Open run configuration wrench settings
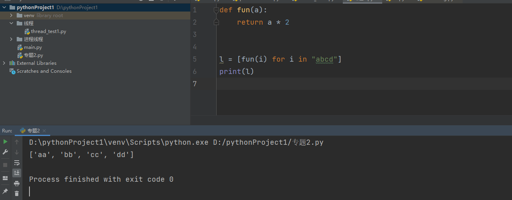 (x=5, y=152)
